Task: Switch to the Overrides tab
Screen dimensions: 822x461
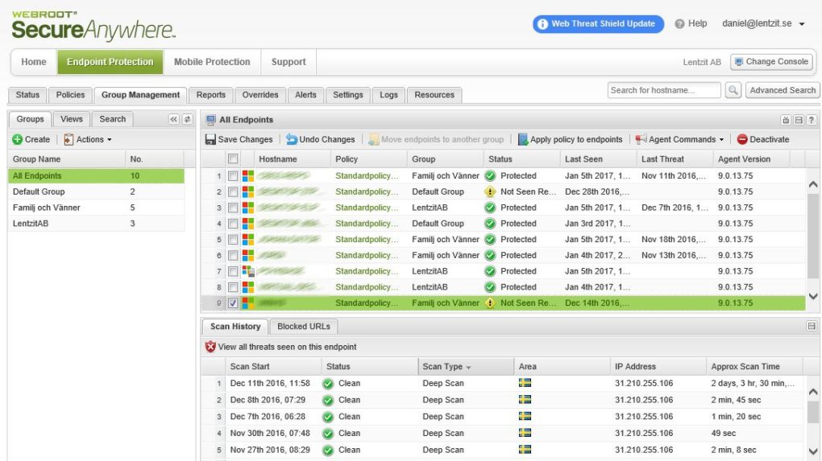Action: tap(260, 95)
